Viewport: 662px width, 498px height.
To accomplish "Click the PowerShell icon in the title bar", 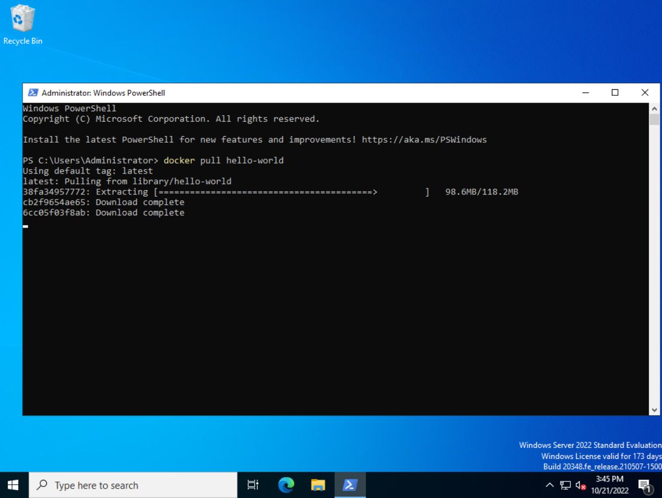I will coord(33,93).
